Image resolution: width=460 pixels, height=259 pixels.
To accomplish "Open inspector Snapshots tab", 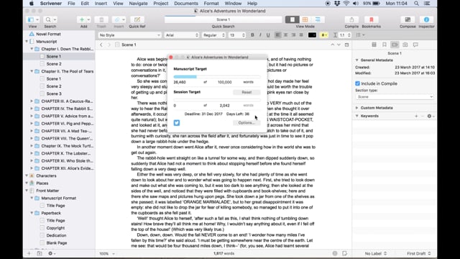I will (405, 45).
